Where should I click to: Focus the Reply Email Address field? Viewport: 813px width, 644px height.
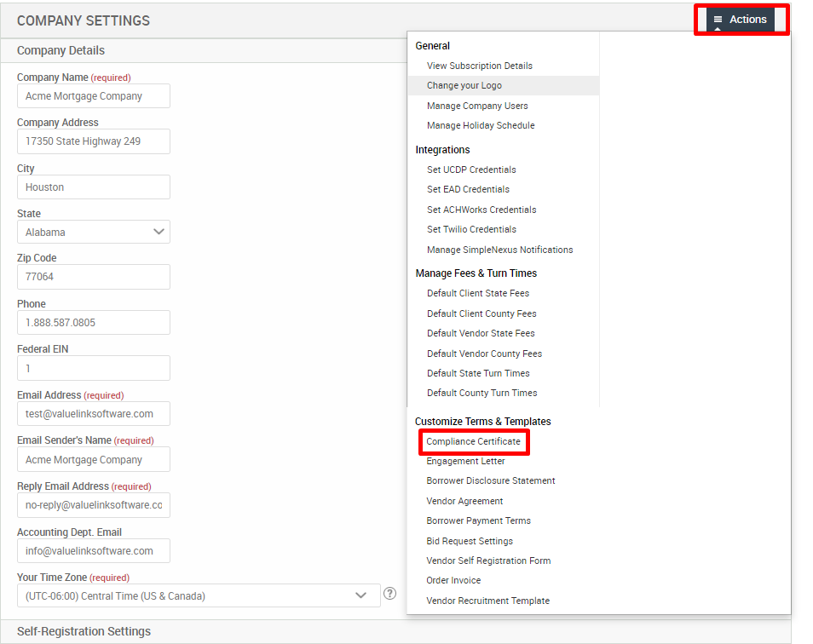click(x=94, y=505)
